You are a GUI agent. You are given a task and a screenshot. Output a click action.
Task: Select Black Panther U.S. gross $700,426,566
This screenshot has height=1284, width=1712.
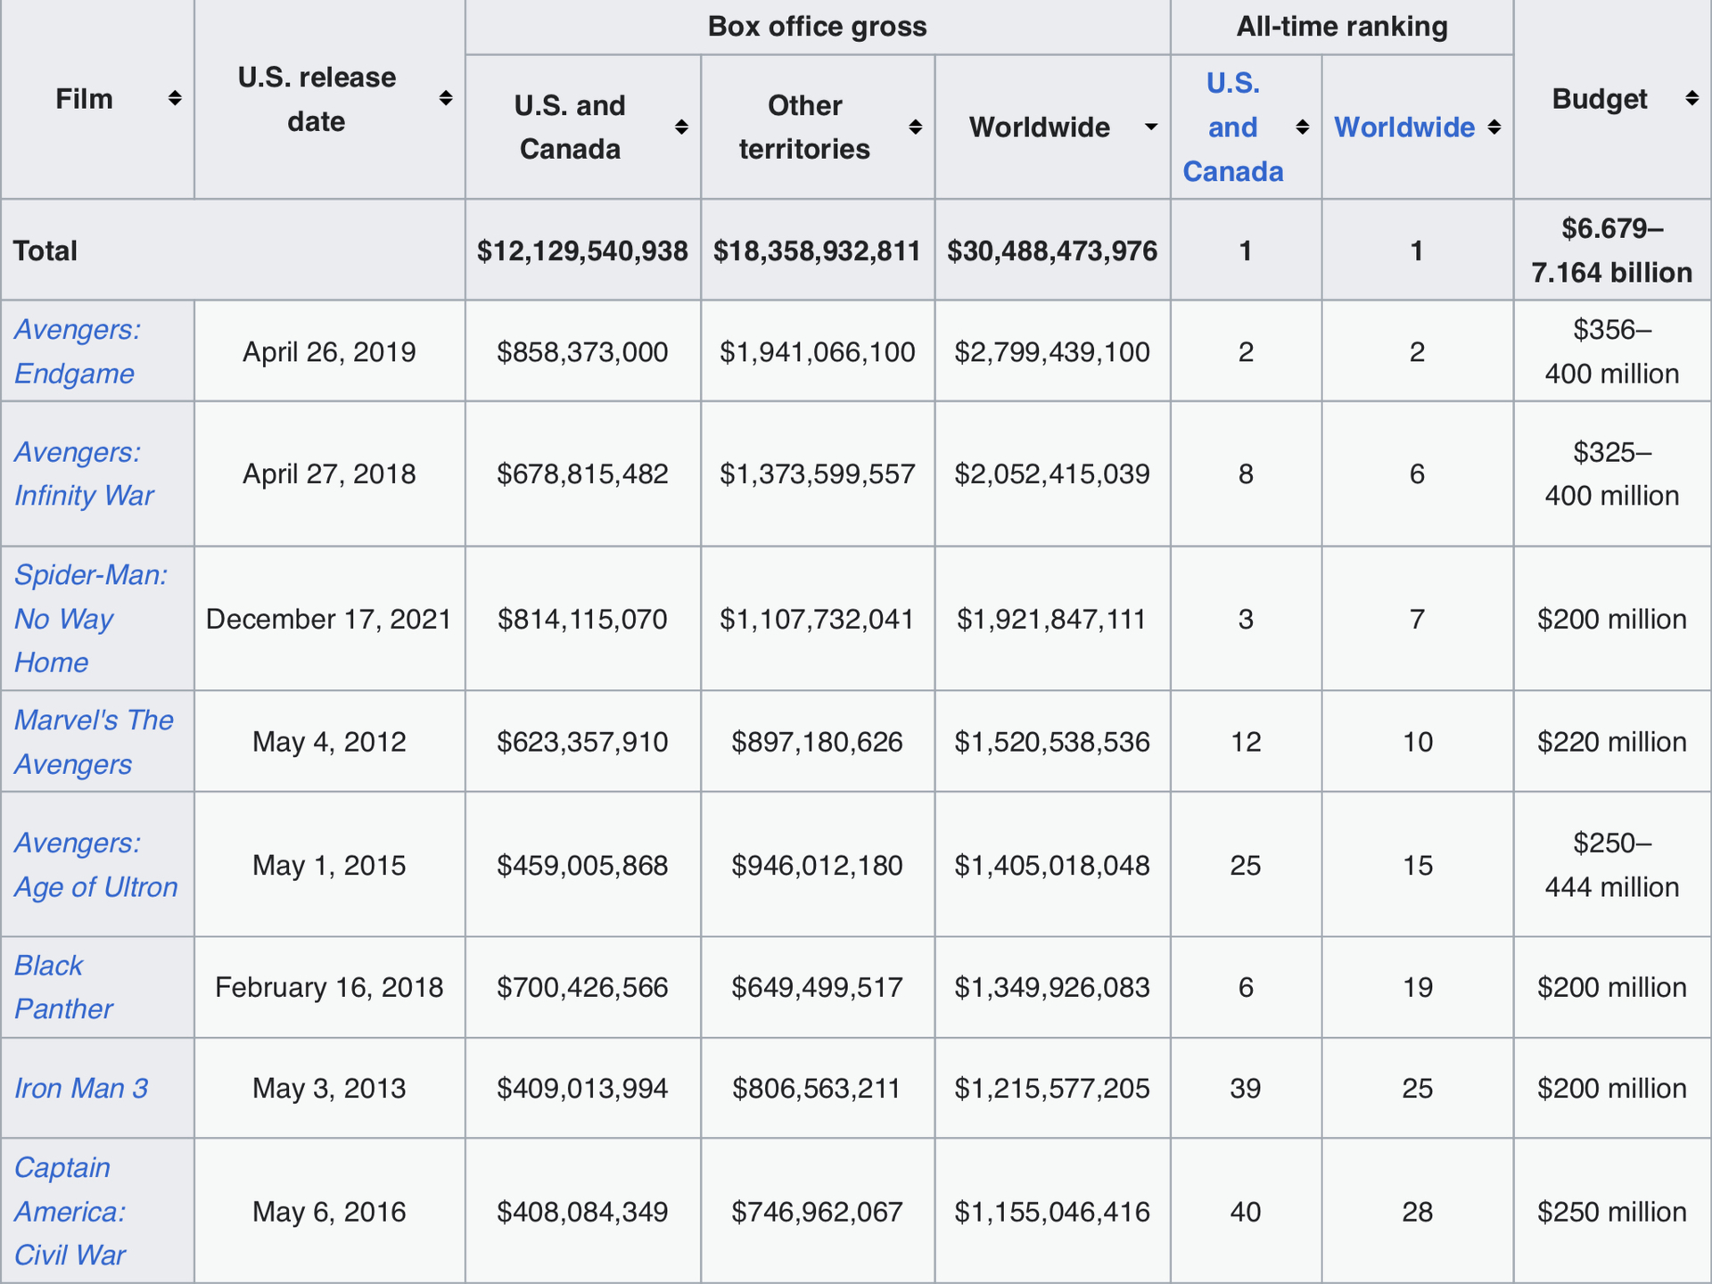tap(582, 987)
